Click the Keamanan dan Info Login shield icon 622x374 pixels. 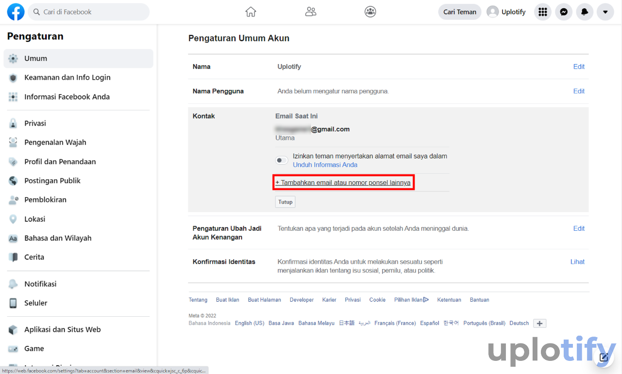point(13,78)
